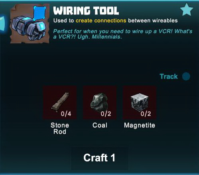Click the blue square badge on the item image
Viewport: 199px width, 175px height.
click(x=39, y=13)
